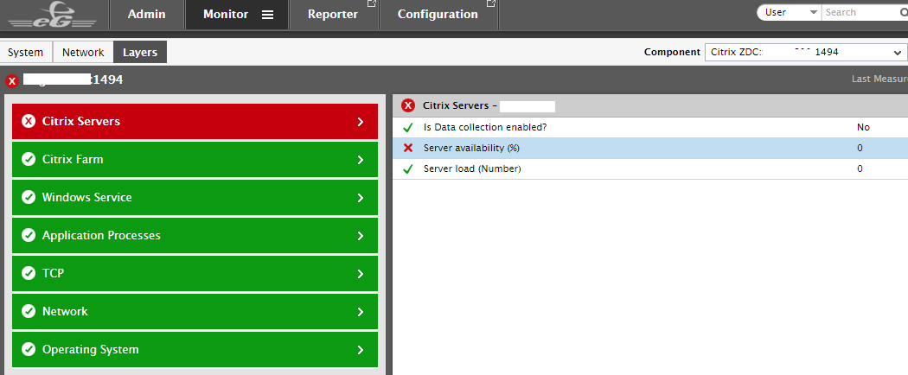Viewport: 908px width, 375px height.
Task: Expand Citrix Farm layer chevron
Action: [361, 160]
